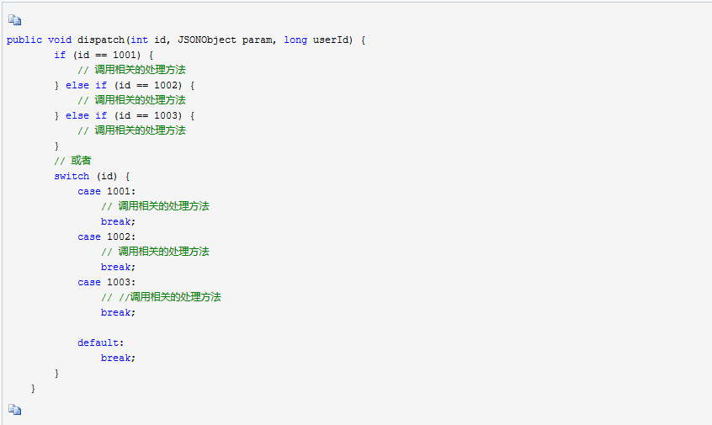Screen dimensions: 712x425
Task: Click the comment under 'case 1002:'
Action: pyautogui.click(x=156, y=252)
